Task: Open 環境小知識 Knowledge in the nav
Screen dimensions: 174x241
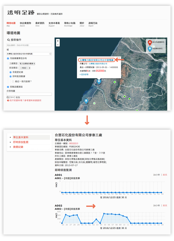Action: (70, 24)
